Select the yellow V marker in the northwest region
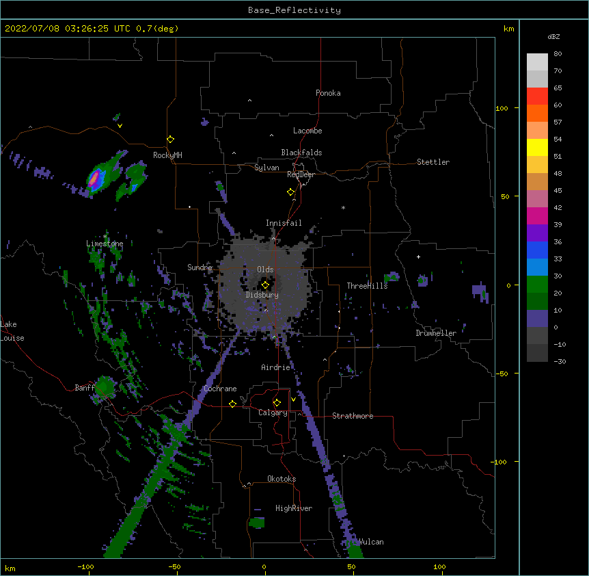 120,126
